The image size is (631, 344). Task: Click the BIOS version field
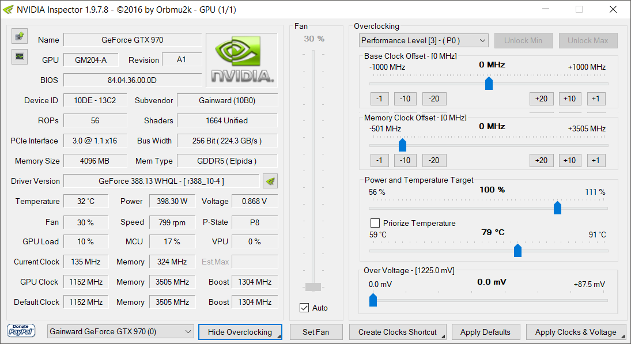coord(133,80)
